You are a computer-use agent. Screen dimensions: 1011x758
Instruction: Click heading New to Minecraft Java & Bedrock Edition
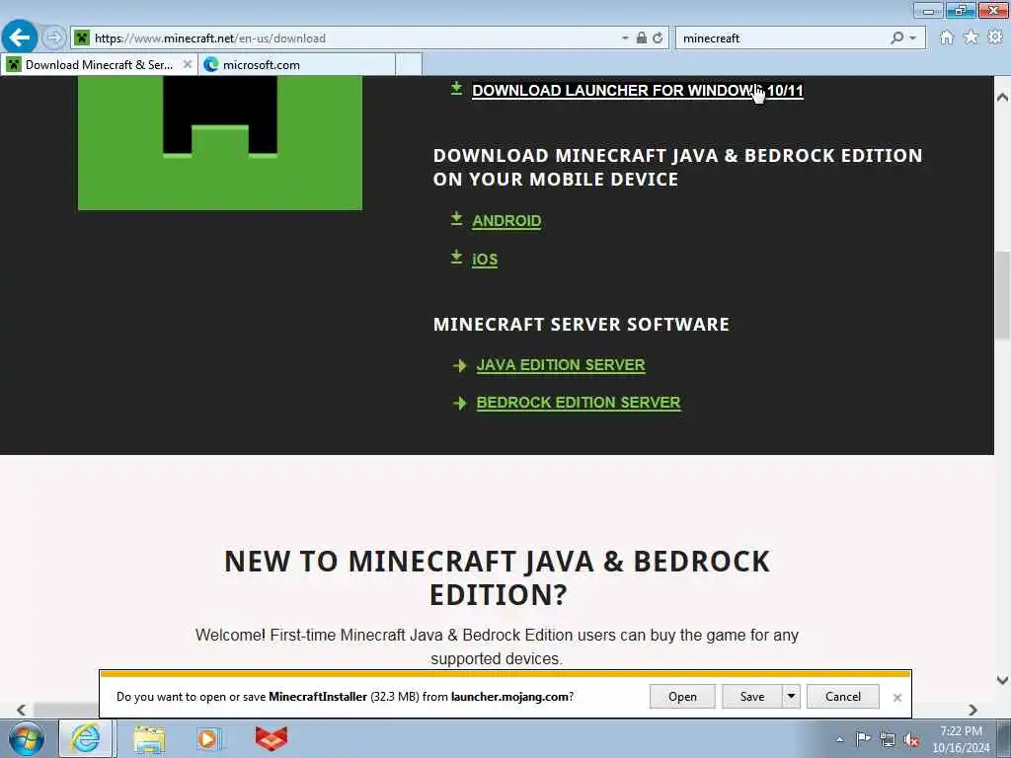coord(498,577)
